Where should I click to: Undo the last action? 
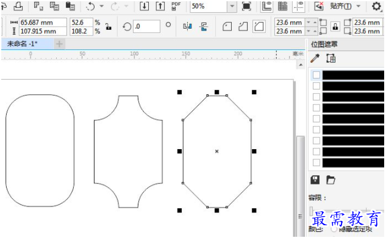coord(90,6)
